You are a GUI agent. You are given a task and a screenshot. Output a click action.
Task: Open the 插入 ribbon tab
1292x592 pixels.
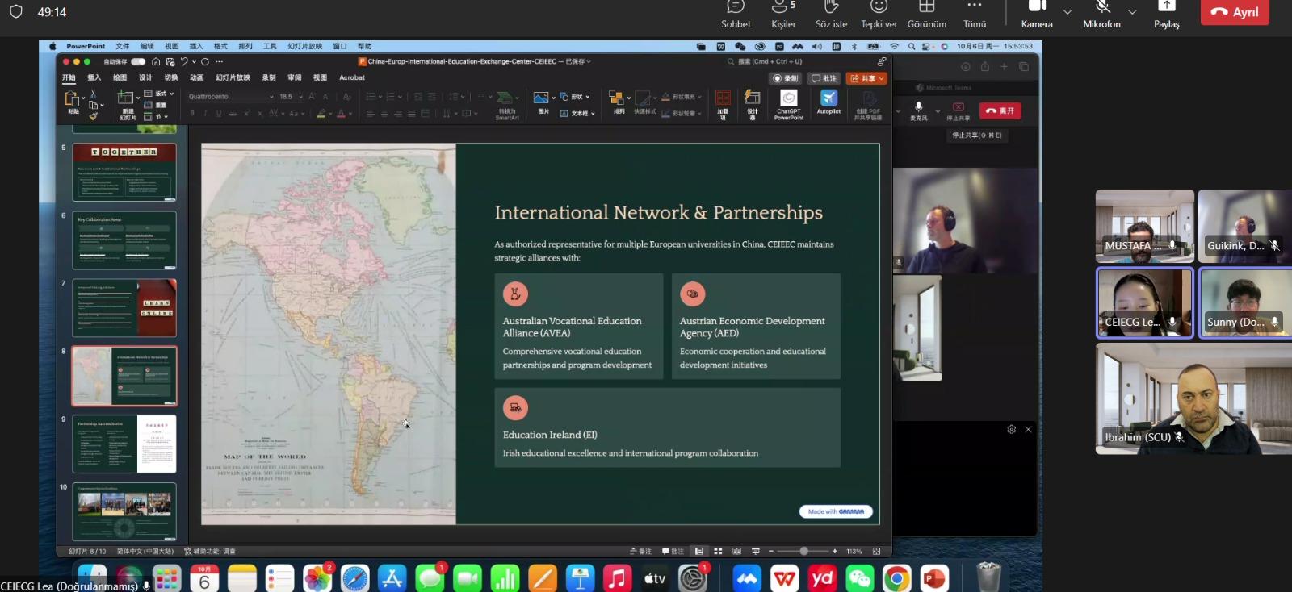(94, 78)
